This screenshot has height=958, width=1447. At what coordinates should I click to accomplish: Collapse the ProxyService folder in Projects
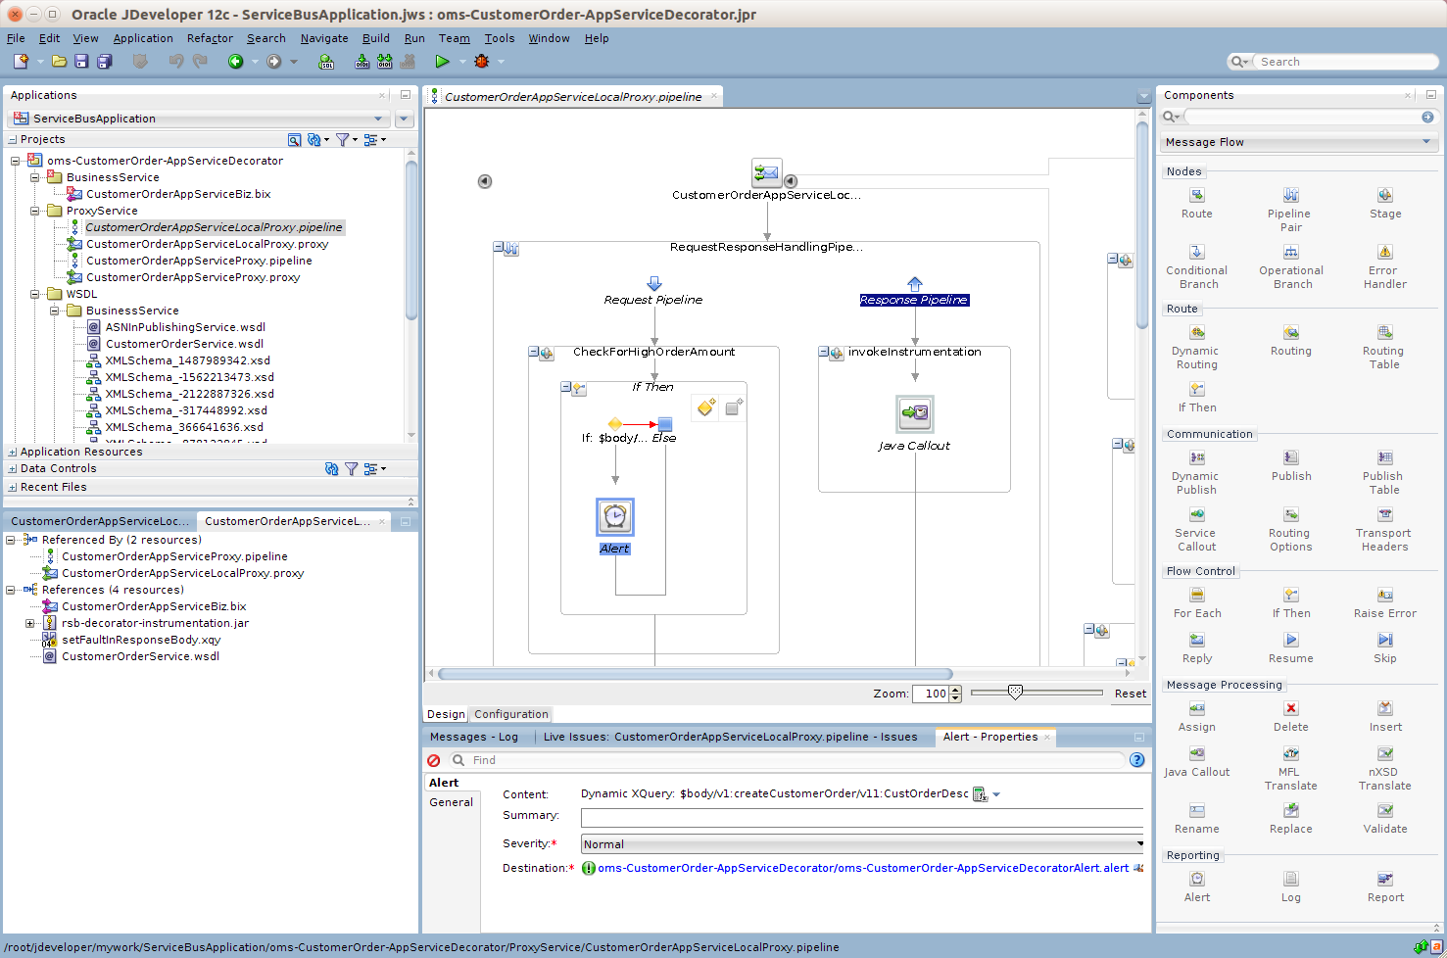click(x=34, y=211)
